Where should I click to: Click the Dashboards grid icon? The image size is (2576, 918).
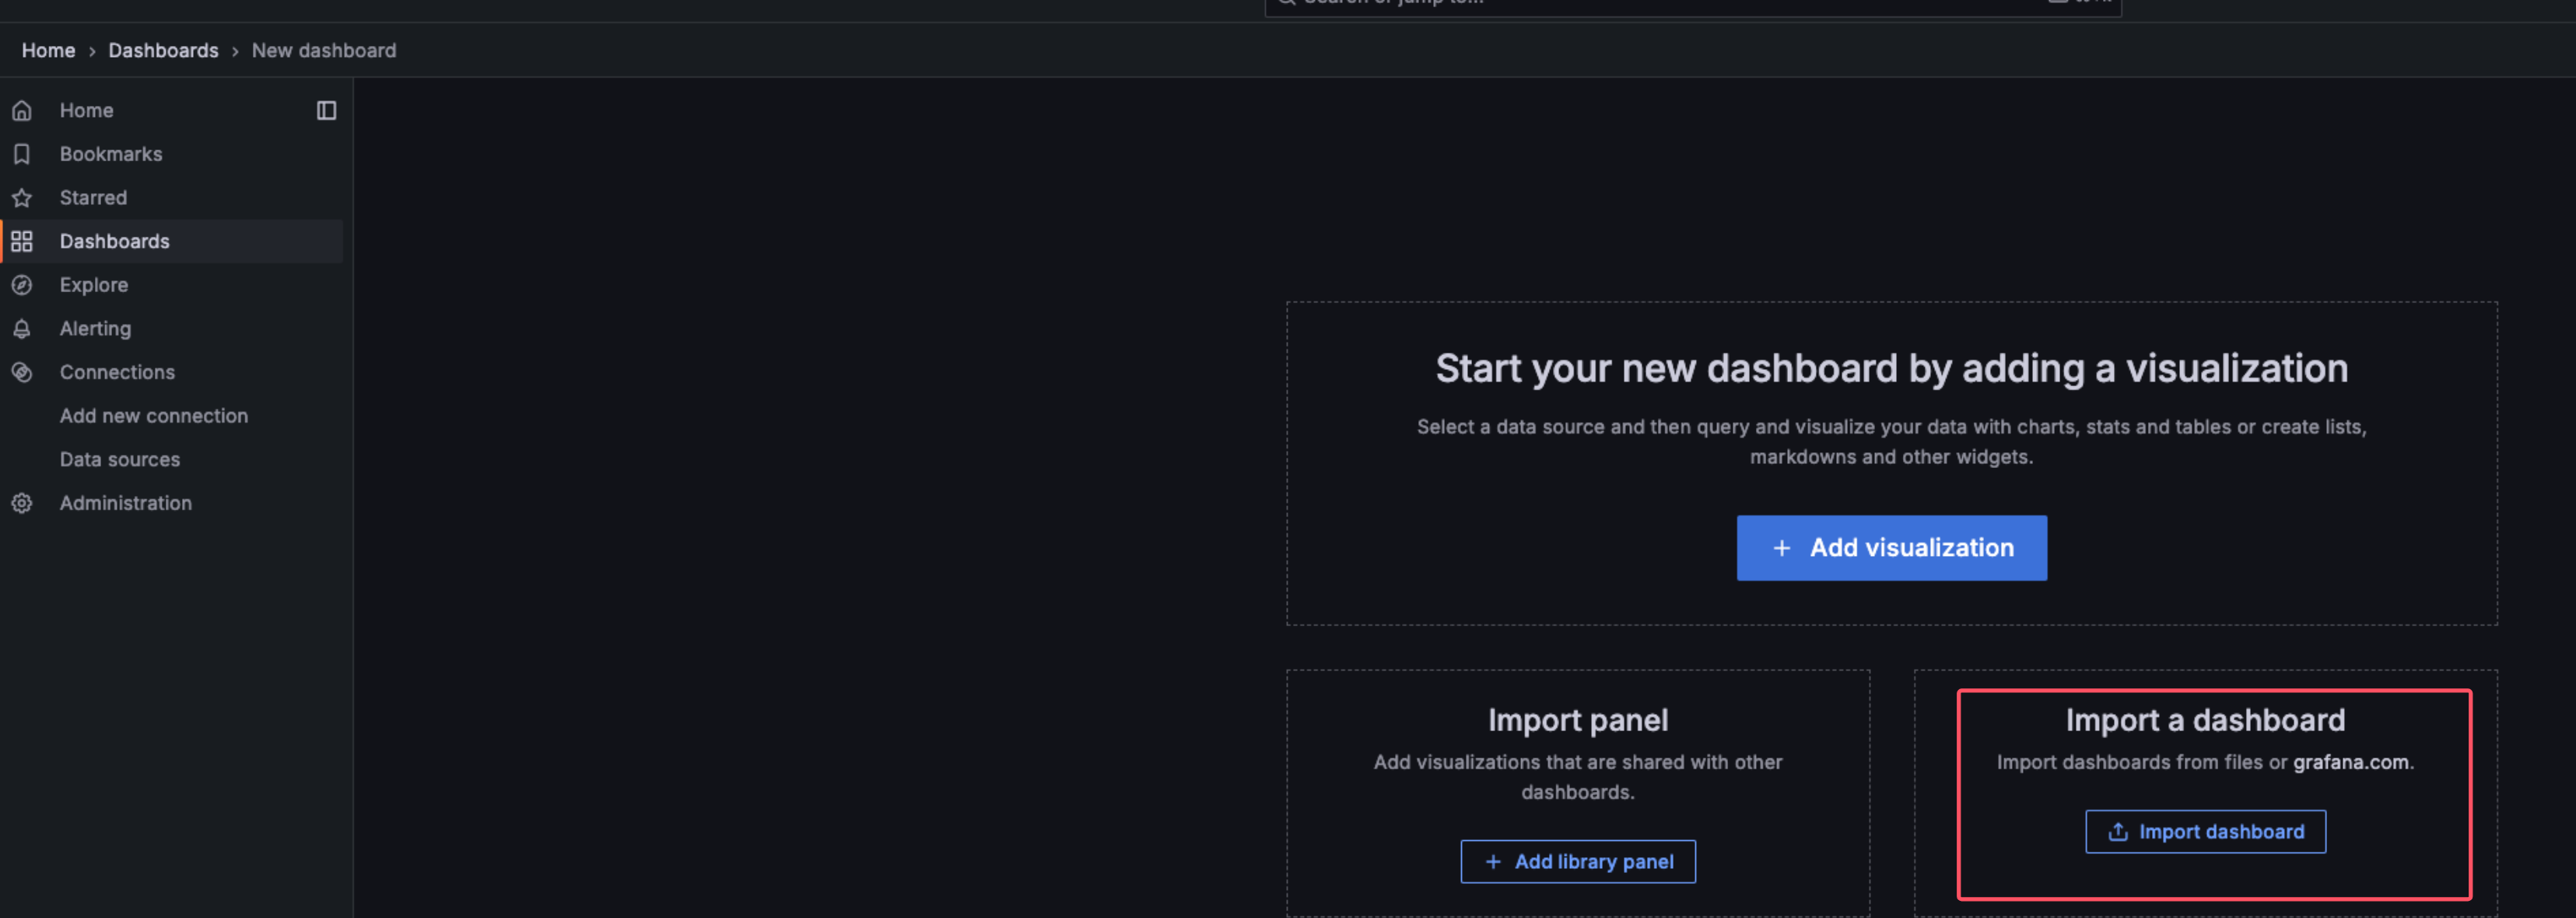22,241
